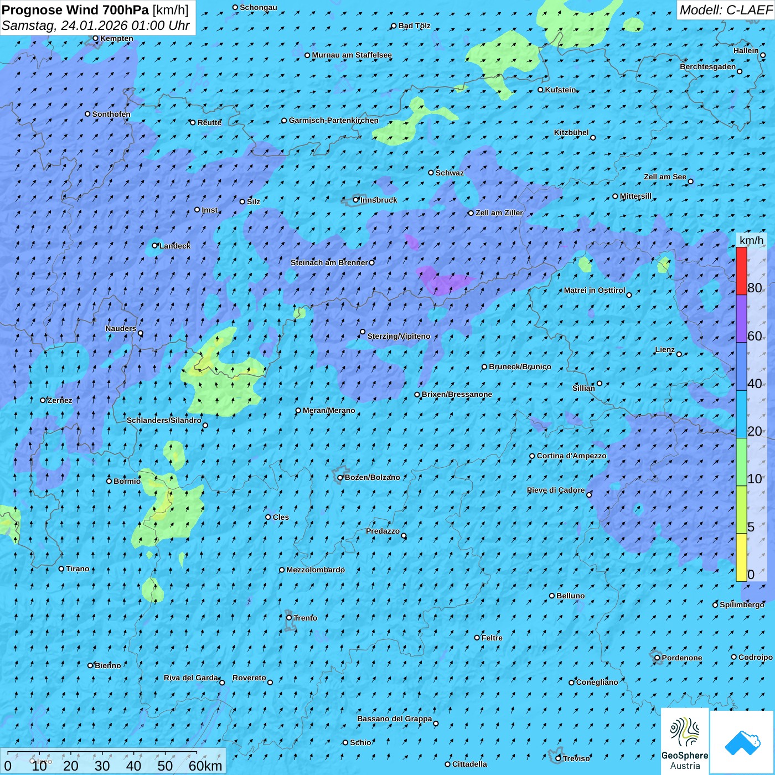Click the 'Matrei in Osttirol' label
775x775 pixels.
point(595,290)
